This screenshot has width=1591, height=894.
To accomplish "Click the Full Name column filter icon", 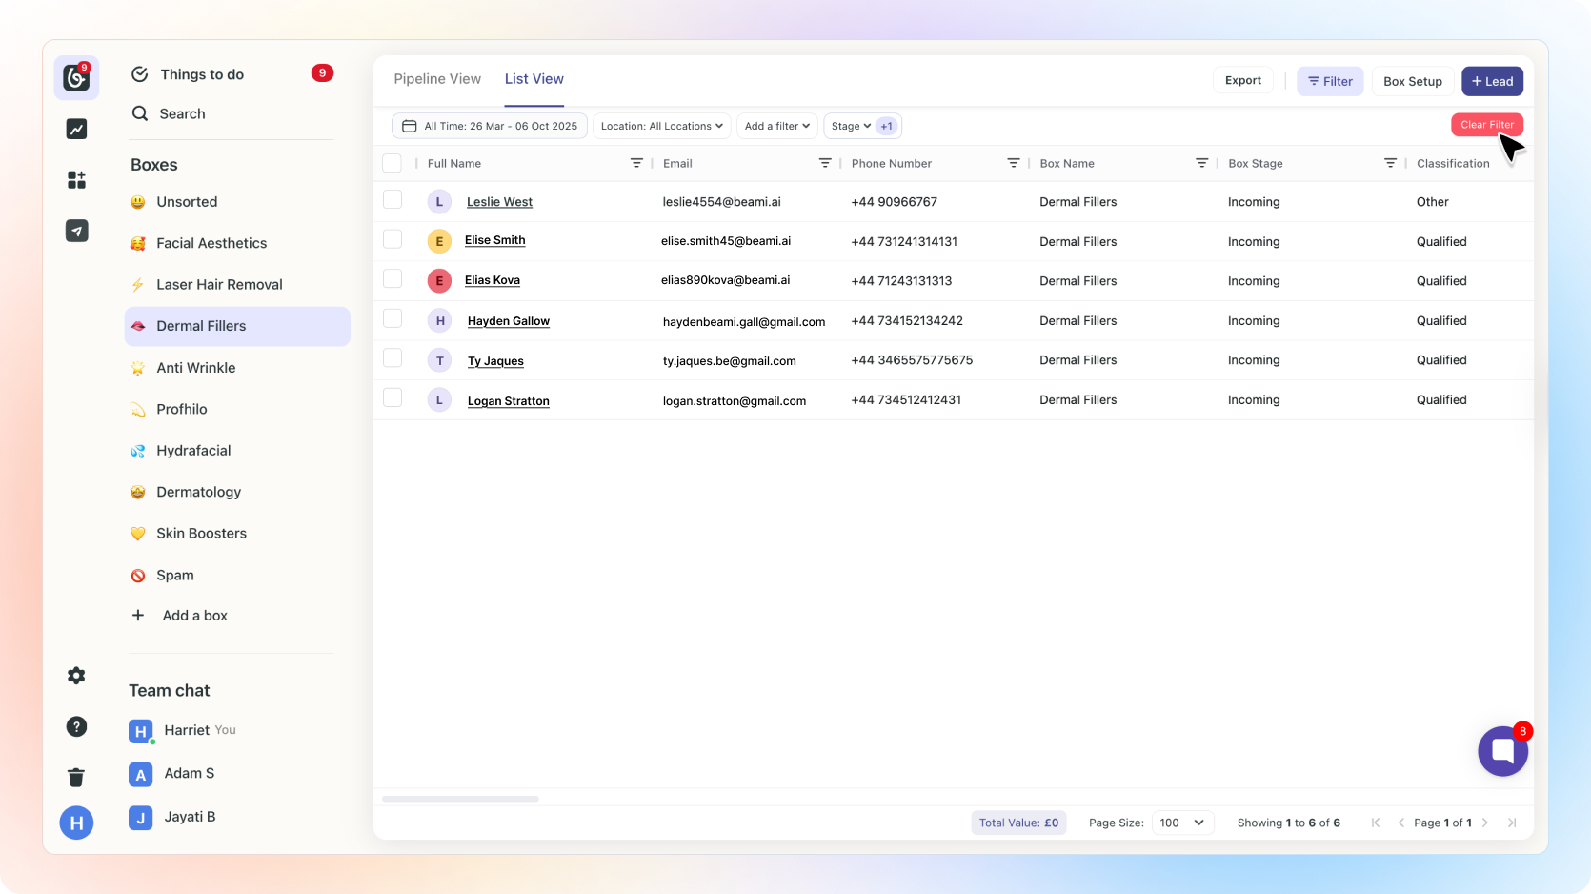I will pyautogui.click(x=636, y=163).
